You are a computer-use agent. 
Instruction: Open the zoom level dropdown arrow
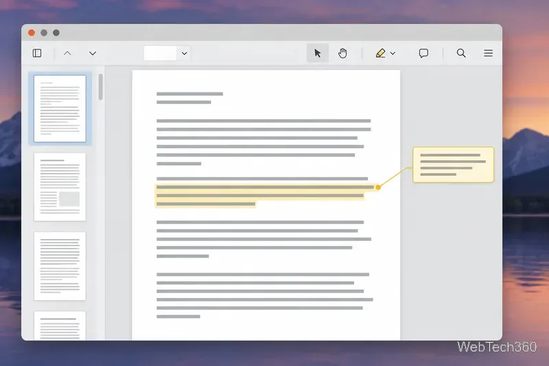(x=184, y=54)
